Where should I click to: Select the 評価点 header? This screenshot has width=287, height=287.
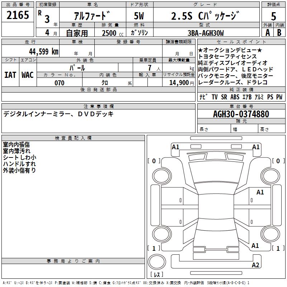[x=273, y=5]
